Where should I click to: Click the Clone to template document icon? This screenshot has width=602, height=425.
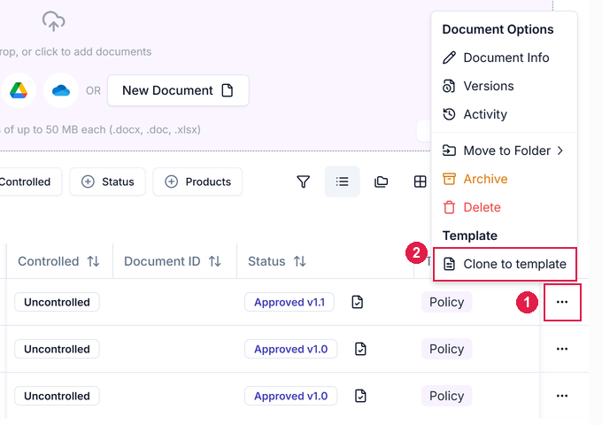tap(449, 264)
